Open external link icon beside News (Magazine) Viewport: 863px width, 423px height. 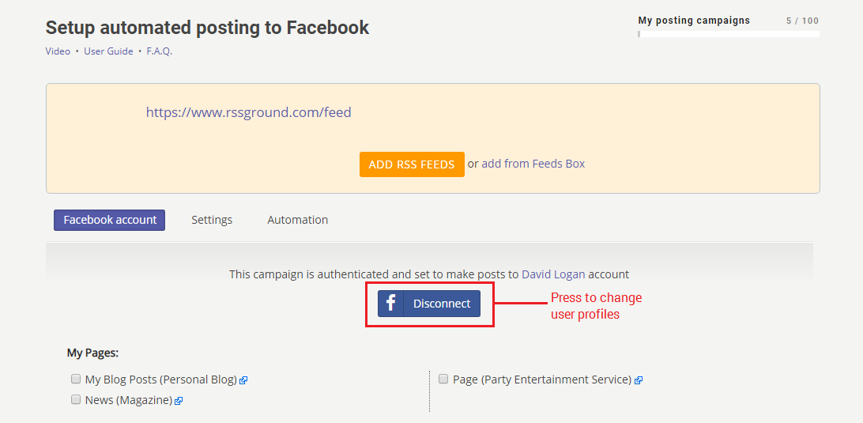(x=179, y=401)
